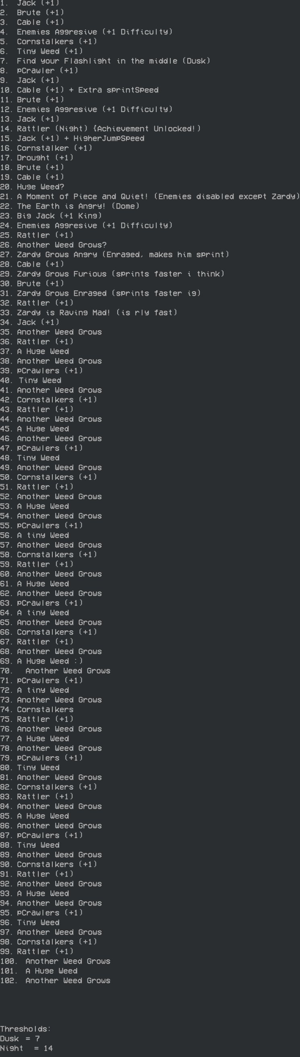Screen dimensions: 300x1057
Task: Click the Rattler (Night) Achievement Unlocked line
Action: pos(100,129)
